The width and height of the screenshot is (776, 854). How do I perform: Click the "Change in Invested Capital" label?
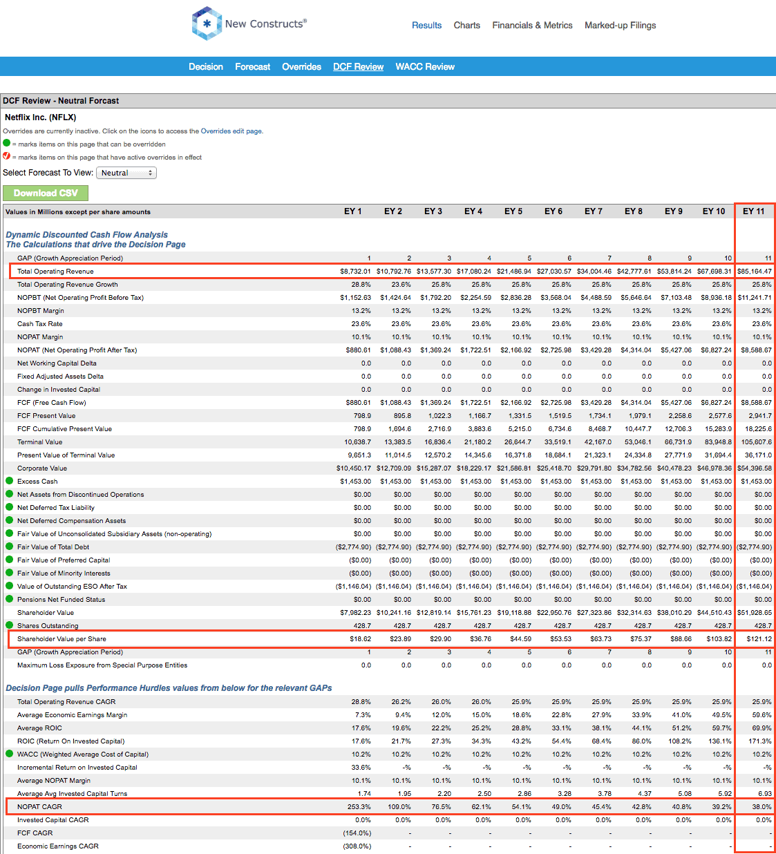click(59, 390)
